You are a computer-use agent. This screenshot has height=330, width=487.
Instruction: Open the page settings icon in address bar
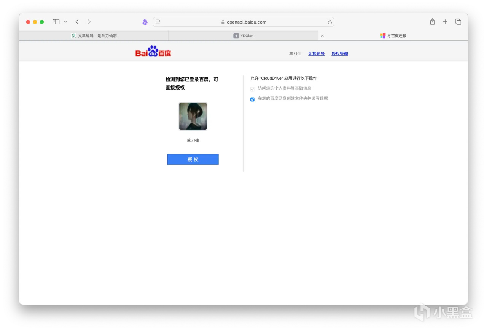[x=158, y=22]
